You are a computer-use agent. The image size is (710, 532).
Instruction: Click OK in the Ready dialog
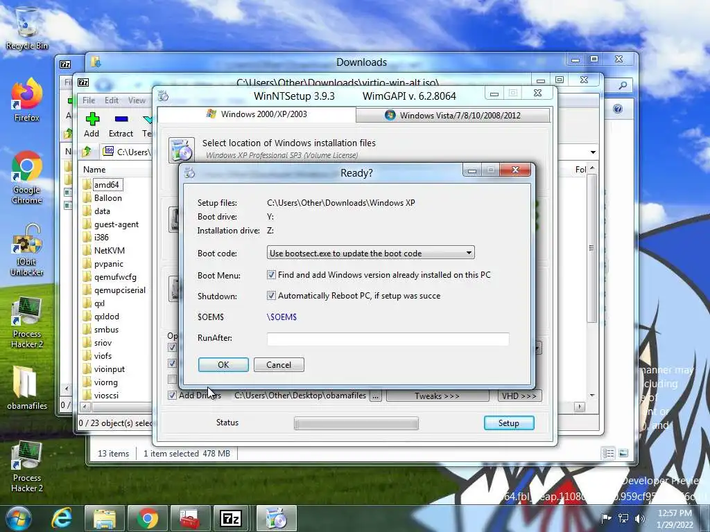pos(223,364)
